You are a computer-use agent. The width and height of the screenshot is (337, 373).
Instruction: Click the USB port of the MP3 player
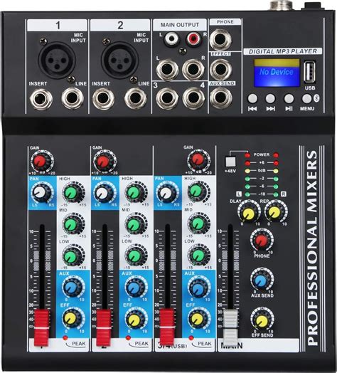pos(310,72)
